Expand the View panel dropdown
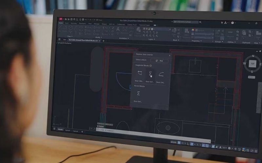Screen dimensions: 262x163 coord(257,43)
